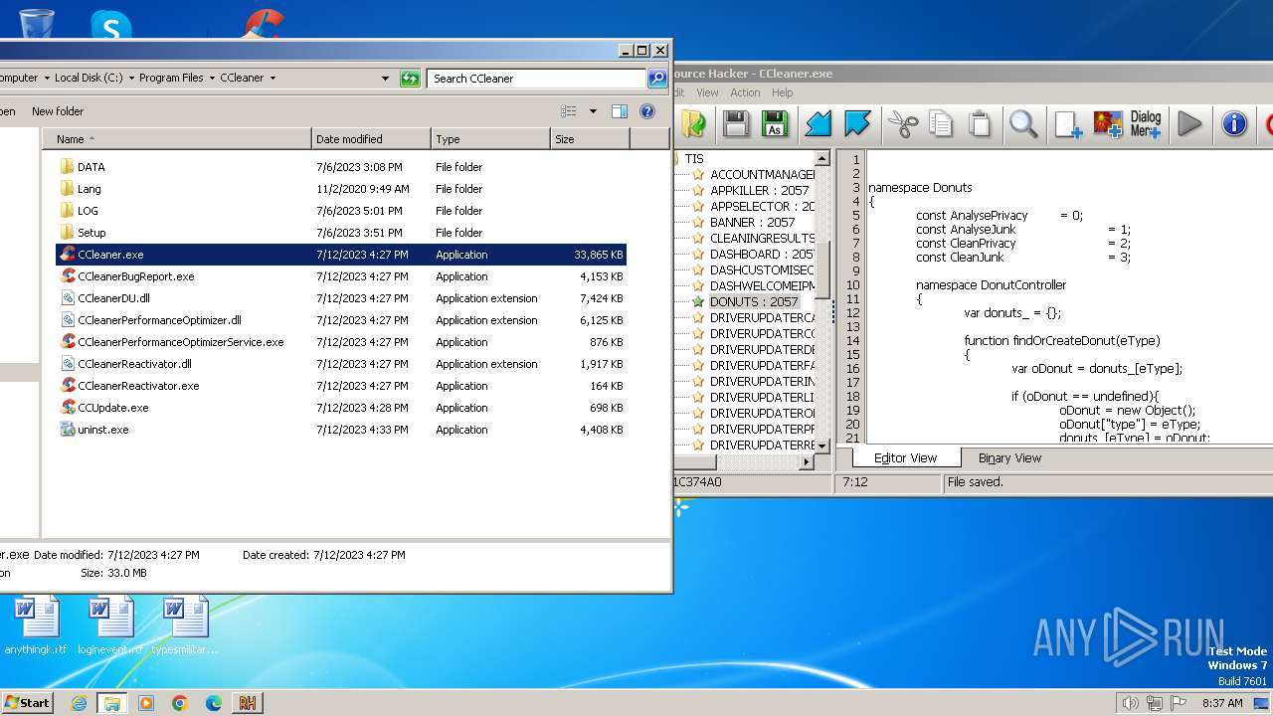
Task: Click the Explorer help icon
Action: pos(647,111)
